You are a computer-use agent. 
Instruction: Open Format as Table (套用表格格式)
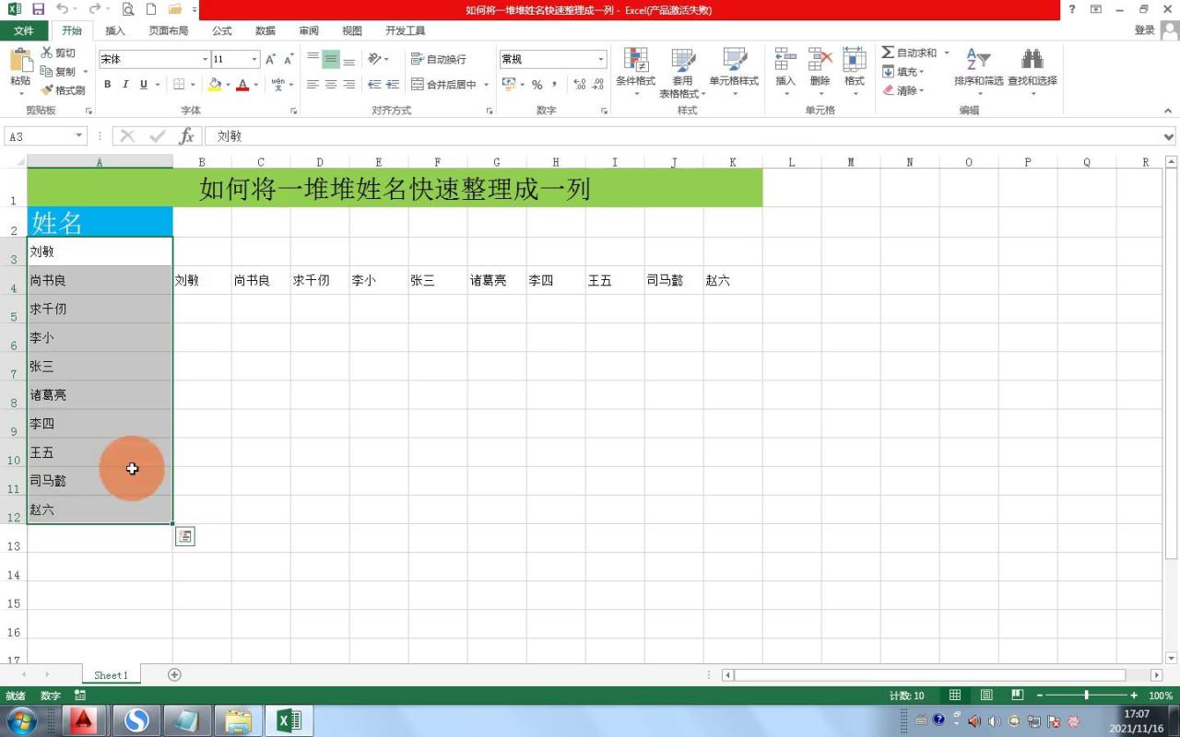point(682,72)
